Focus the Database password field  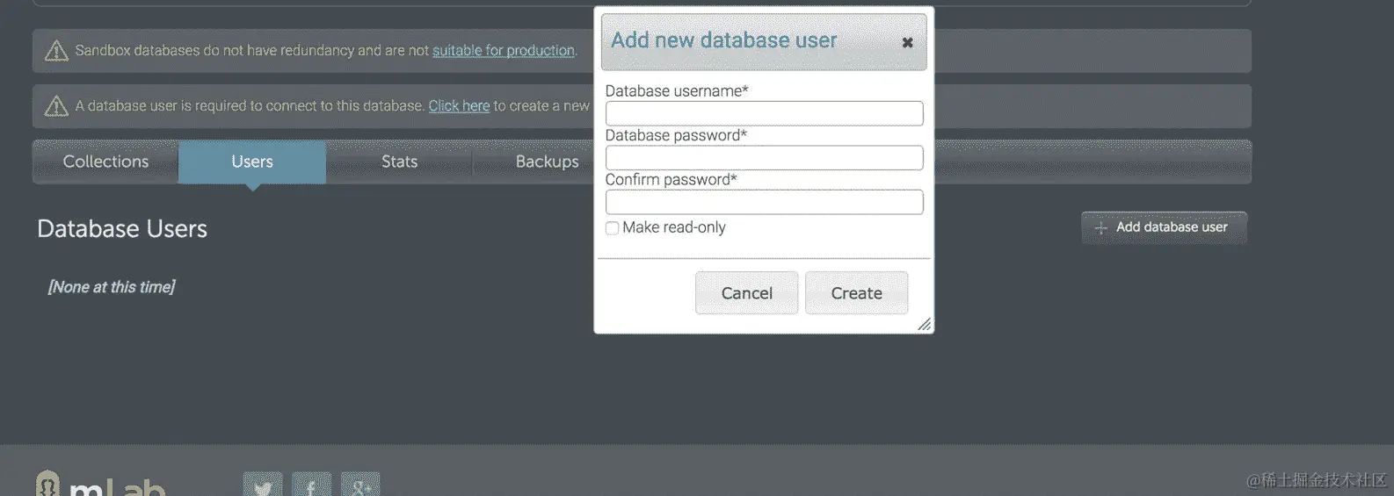(764, 158)
